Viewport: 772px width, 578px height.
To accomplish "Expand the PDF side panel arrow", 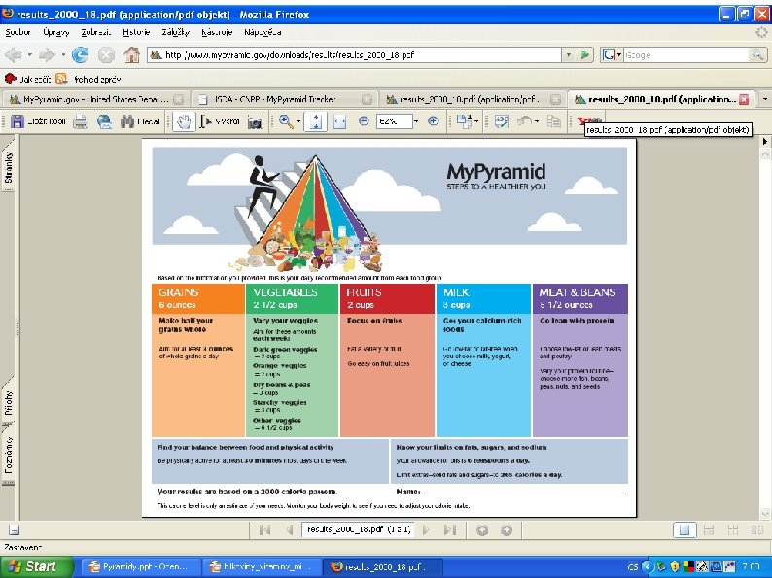I will click(x=764, y=141).
